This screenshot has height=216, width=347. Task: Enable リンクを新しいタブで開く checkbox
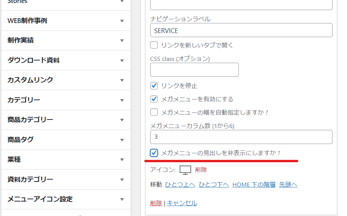point(154,45)
